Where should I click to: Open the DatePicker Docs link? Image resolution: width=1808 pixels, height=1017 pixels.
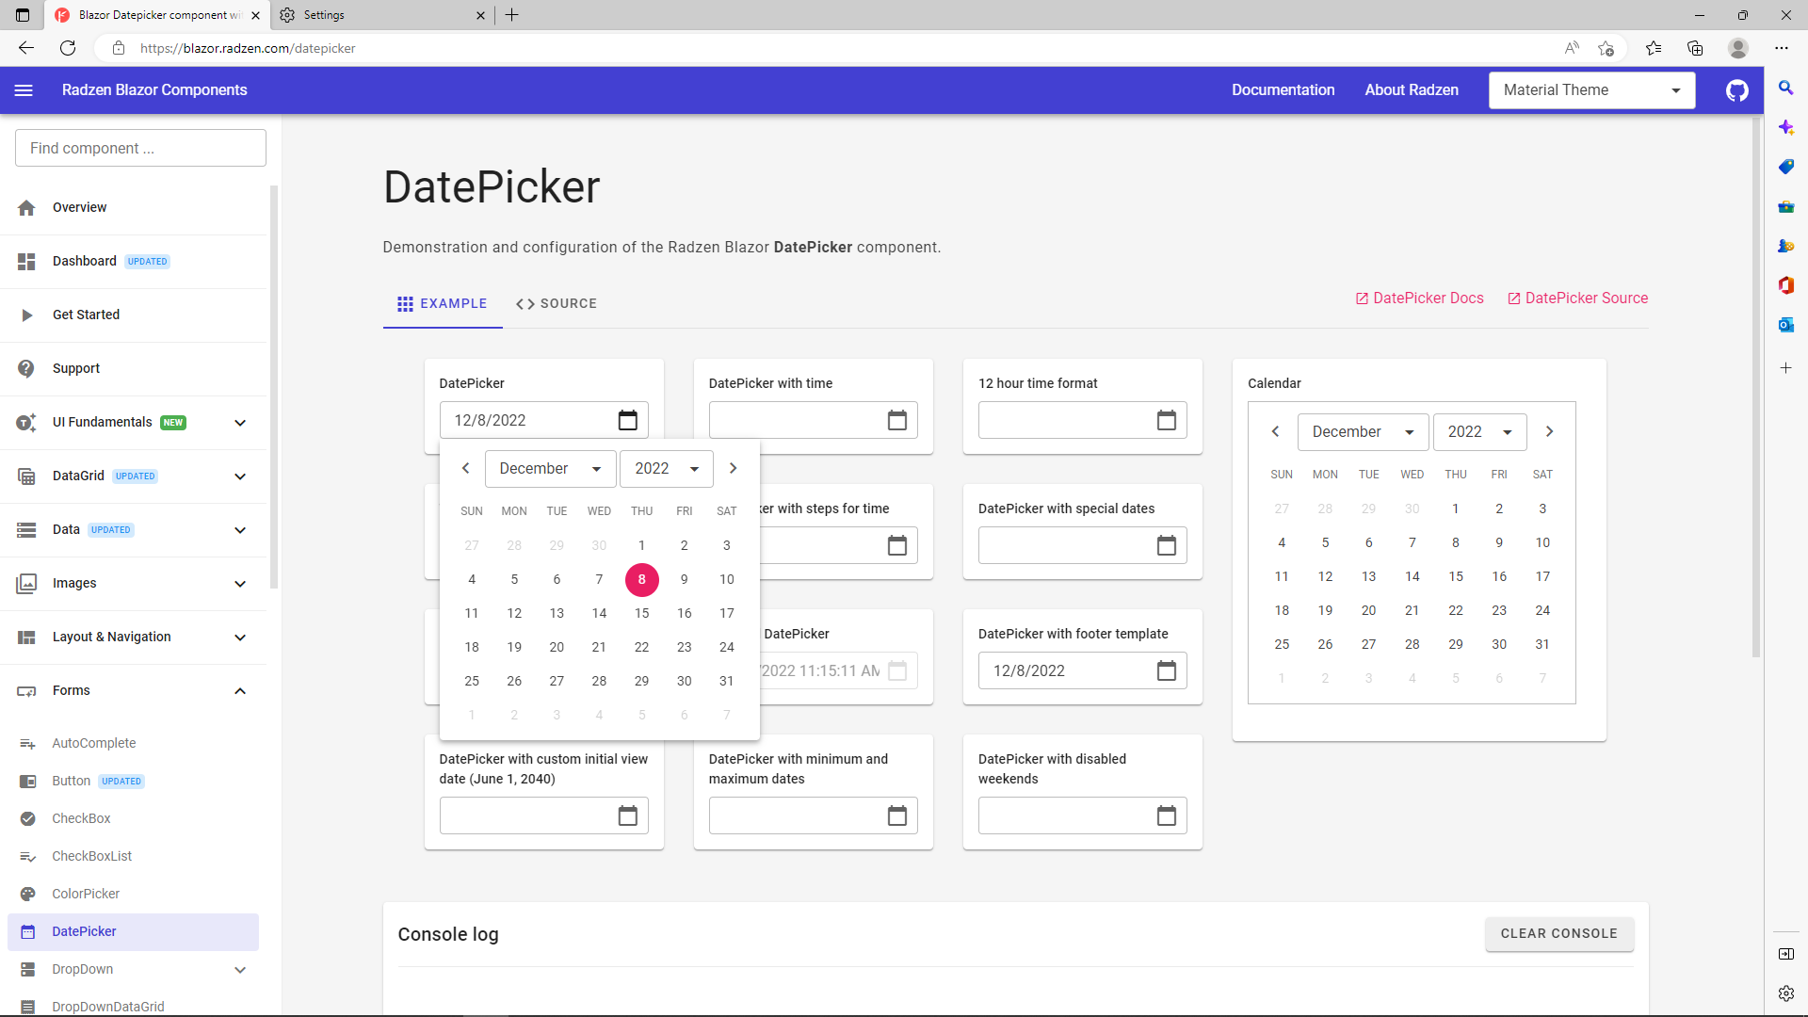click(x=1419, y=298)
